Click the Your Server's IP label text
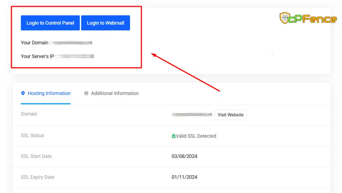Image resolution: width=342 pixels, height=193 pixels. (x=37, y=56)
